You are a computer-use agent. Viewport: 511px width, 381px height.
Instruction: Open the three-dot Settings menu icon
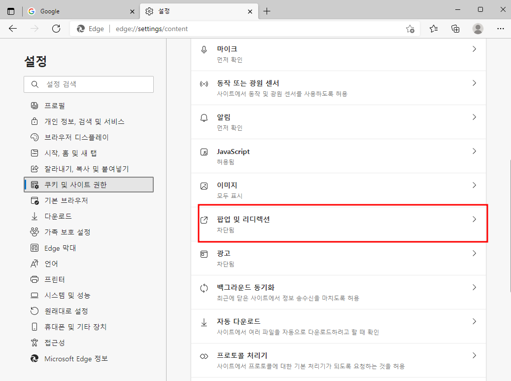coord(500,29)
